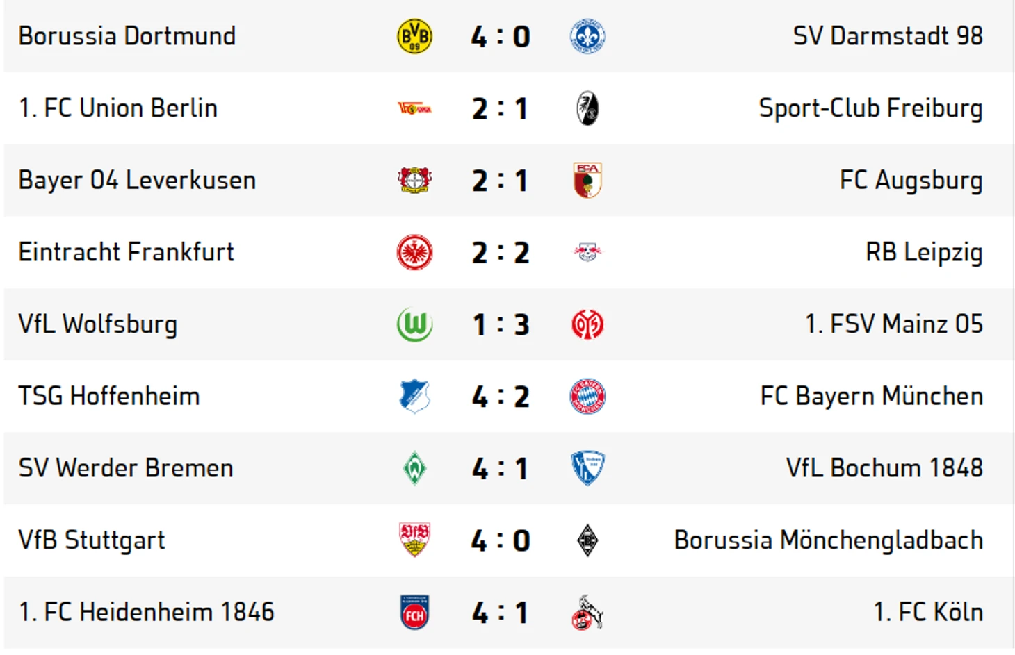The image size is (1015, 655).
Task: Select the Mainz 05 red logo
Action: coord(587,324)
